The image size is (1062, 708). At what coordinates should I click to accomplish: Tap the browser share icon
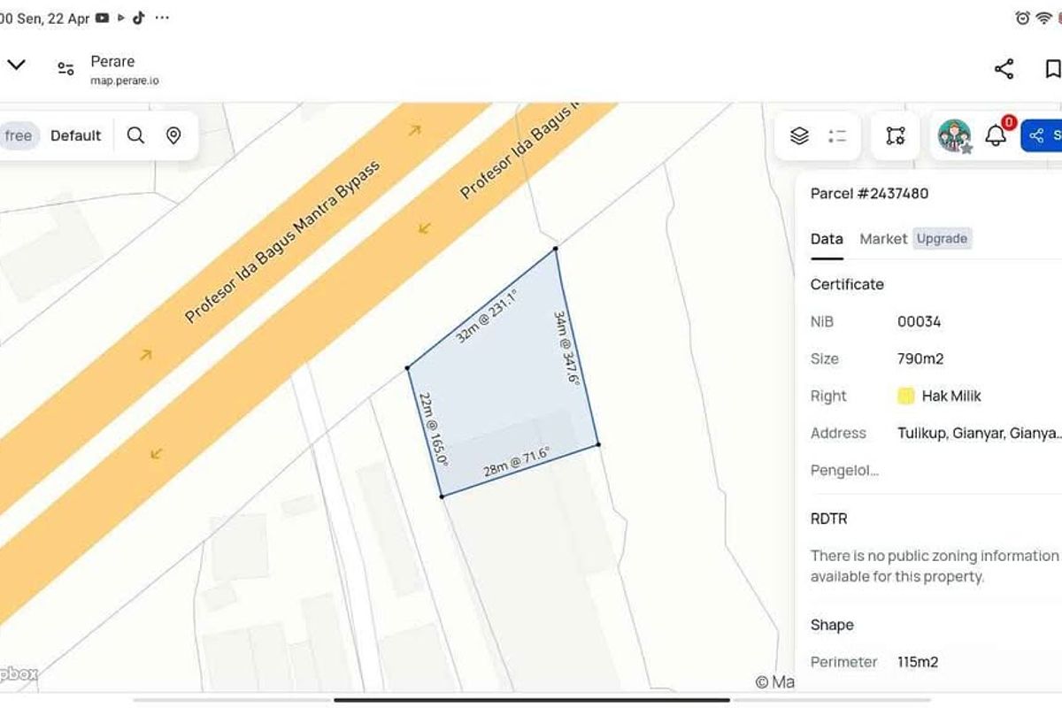click(1004, 69)
